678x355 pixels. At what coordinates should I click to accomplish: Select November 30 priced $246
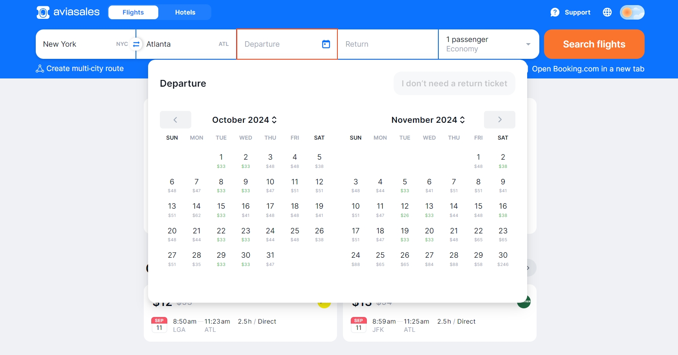click(503, 259)
